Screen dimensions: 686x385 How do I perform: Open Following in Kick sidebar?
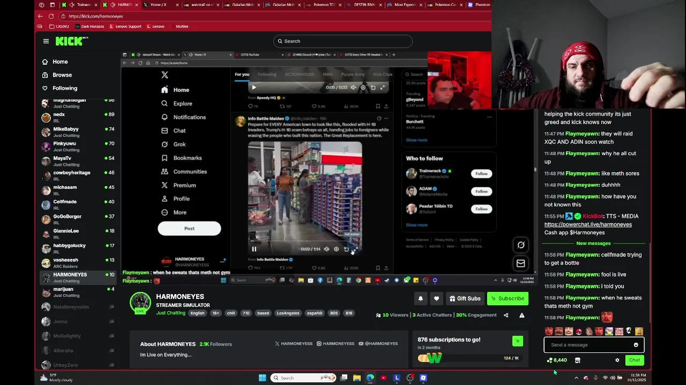[x=65, y=88]
